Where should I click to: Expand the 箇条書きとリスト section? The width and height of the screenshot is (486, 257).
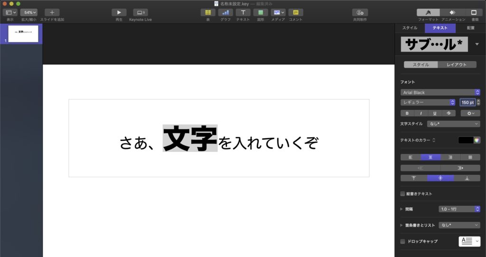pos(402,225)
